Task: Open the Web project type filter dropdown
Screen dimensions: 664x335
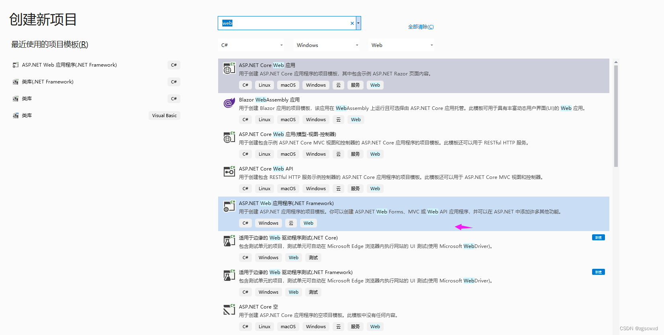Action: click(401, 45)
